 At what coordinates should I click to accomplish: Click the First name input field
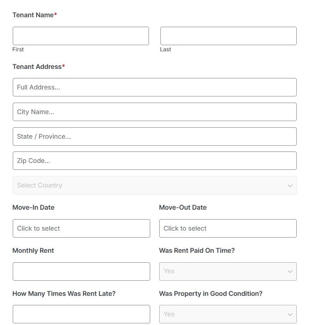81,36
